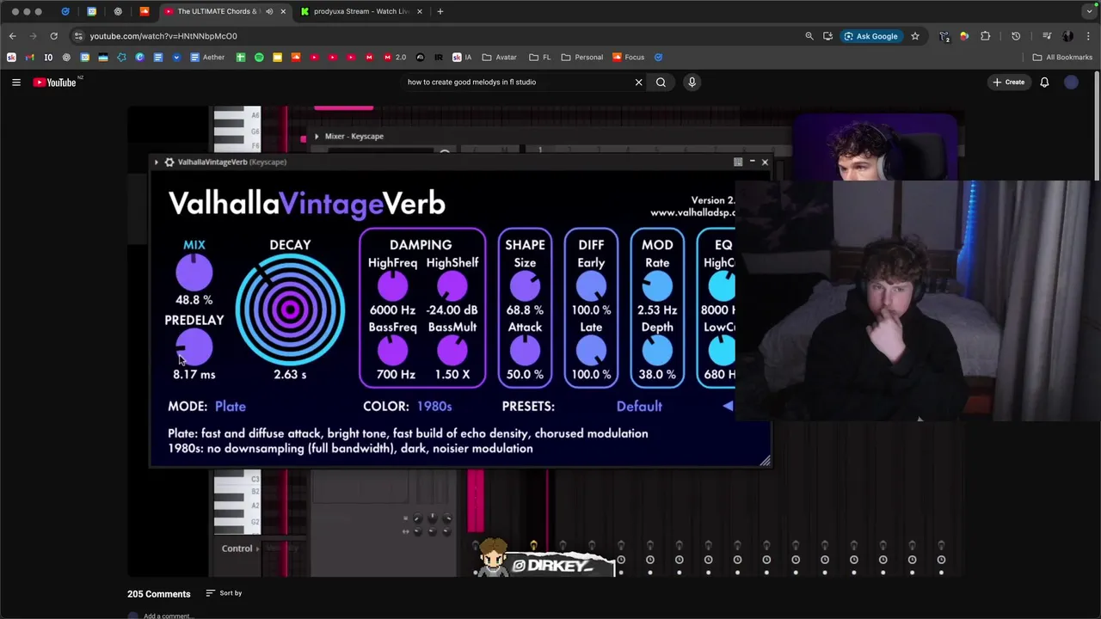The height and width of the screenshot is (619, 1101).
Task: Open the All Bookmarks folder
Action: point(1062,58)
